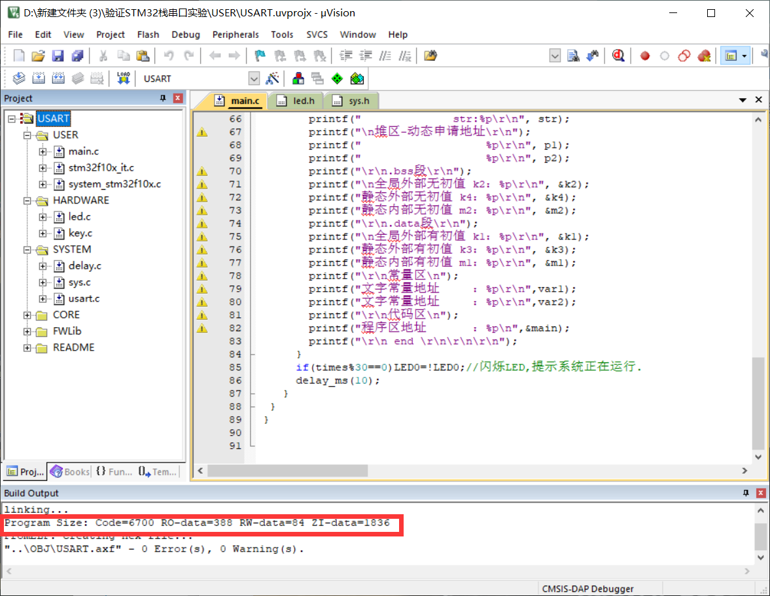Viewport: 770px width, 596px height.
Task: Collapse the SYSTEM folder
Action: pos(27,249)
